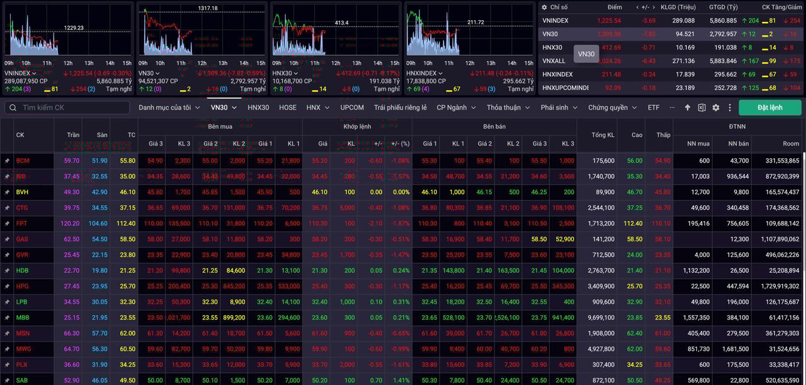Click the gear icon beside Chỉ số
Viewport: 806px width, 385px height.
pyautogui.click(x=543, y=7)
